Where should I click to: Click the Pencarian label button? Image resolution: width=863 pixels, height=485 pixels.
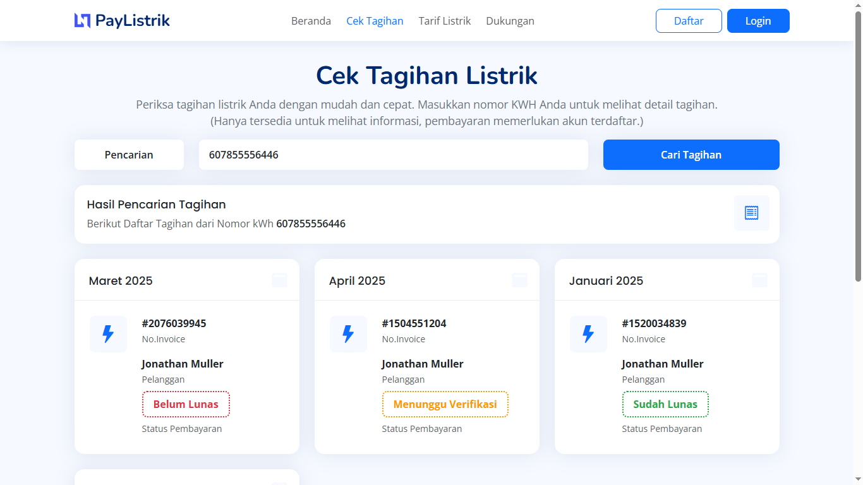pyautogui.click(x=129, y=155)
